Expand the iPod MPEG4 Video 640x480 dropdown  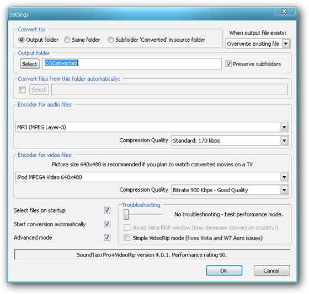coord(152,177)
